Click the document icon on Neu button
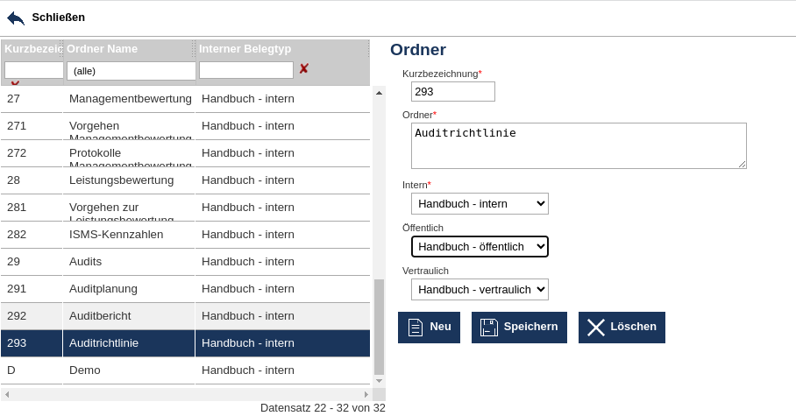Viewport: 796px width, 416px height. point(416,328)
